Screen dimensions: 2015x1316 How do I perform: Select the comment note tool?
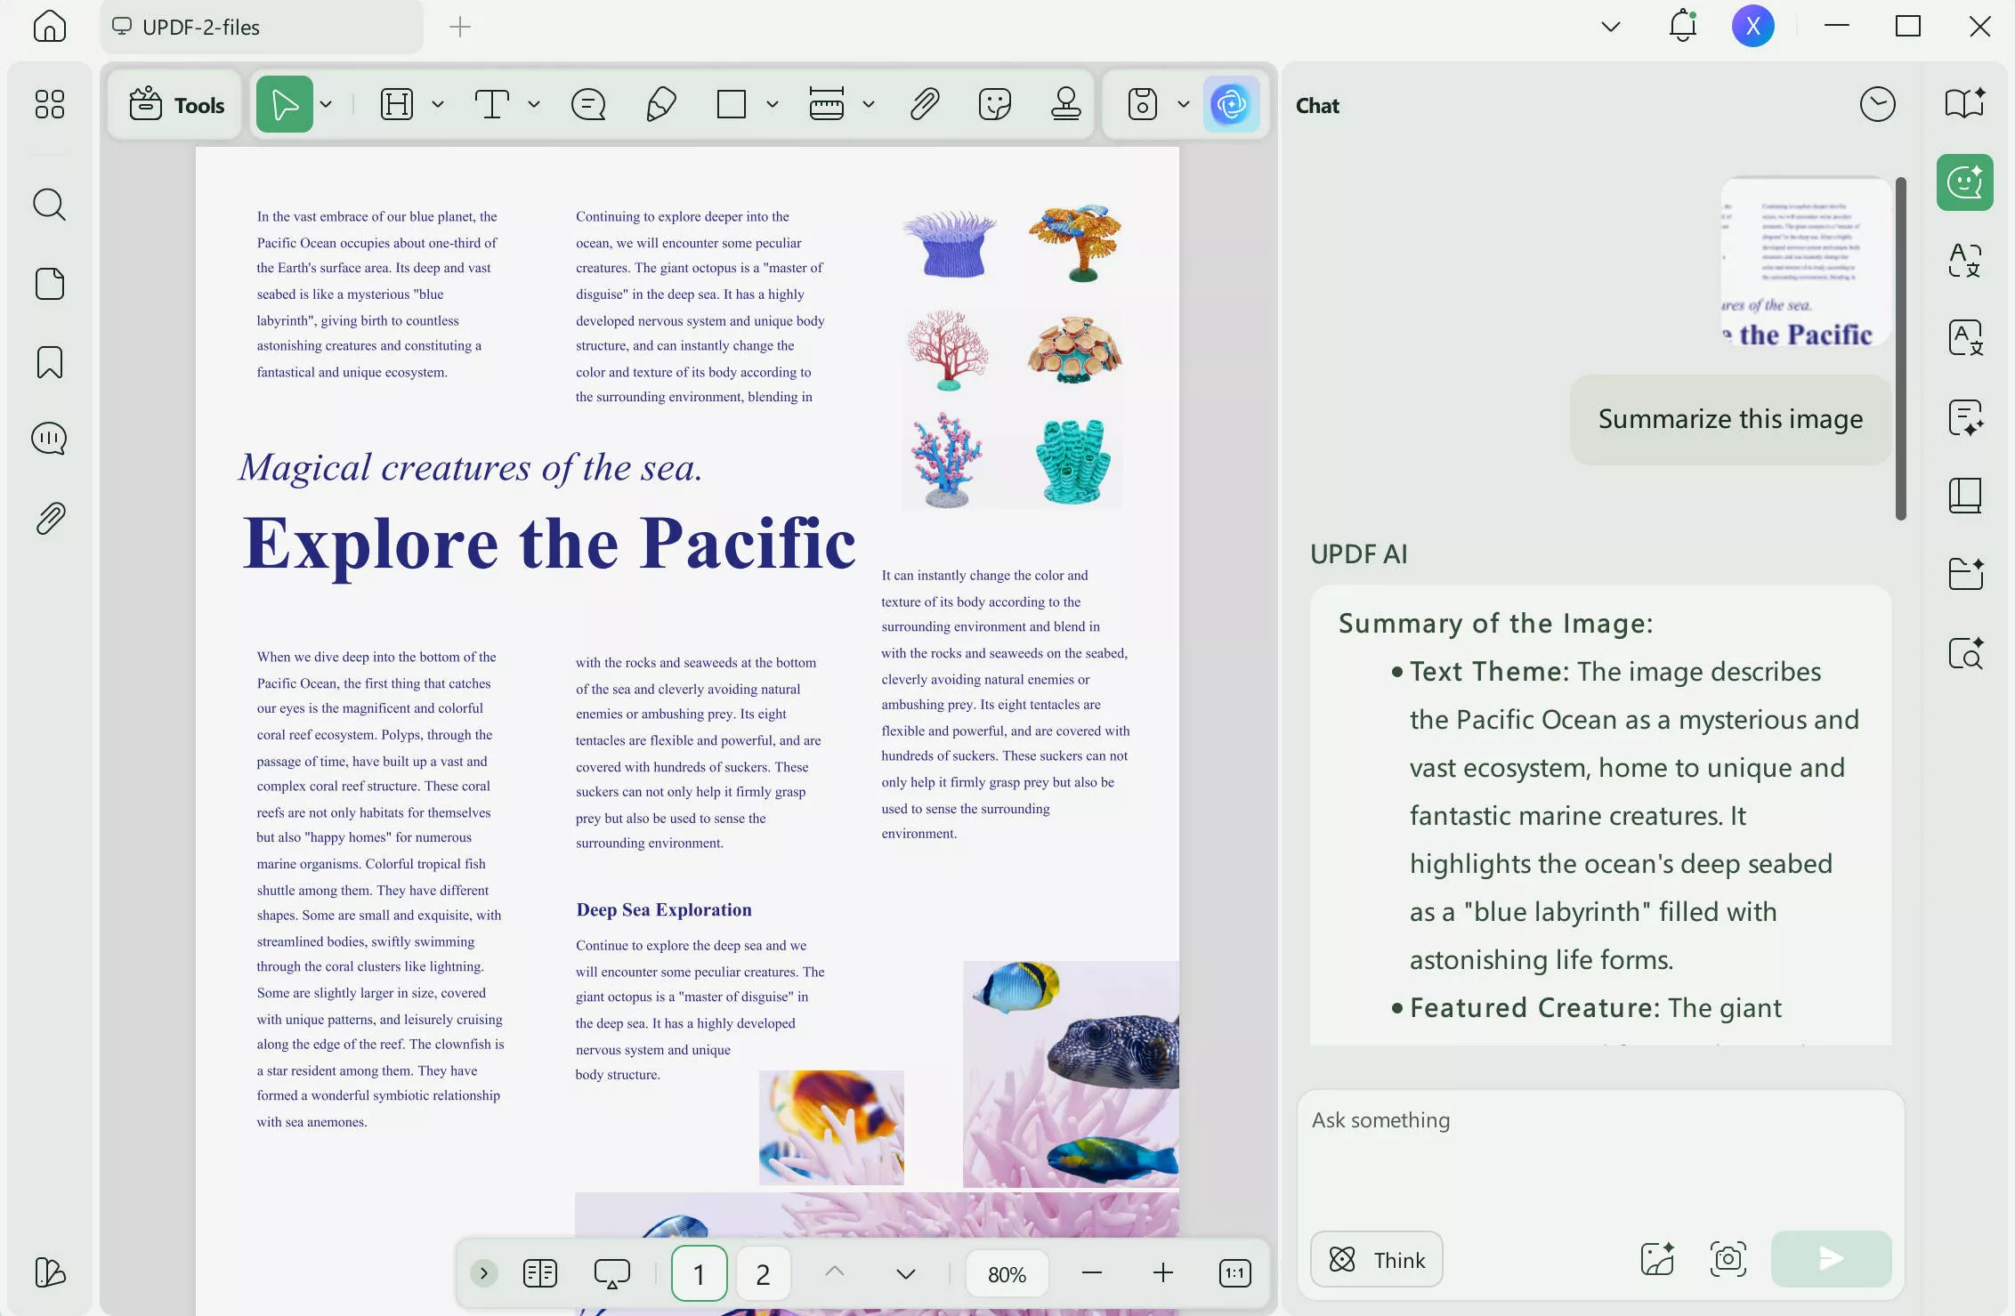tap(588, 104)
